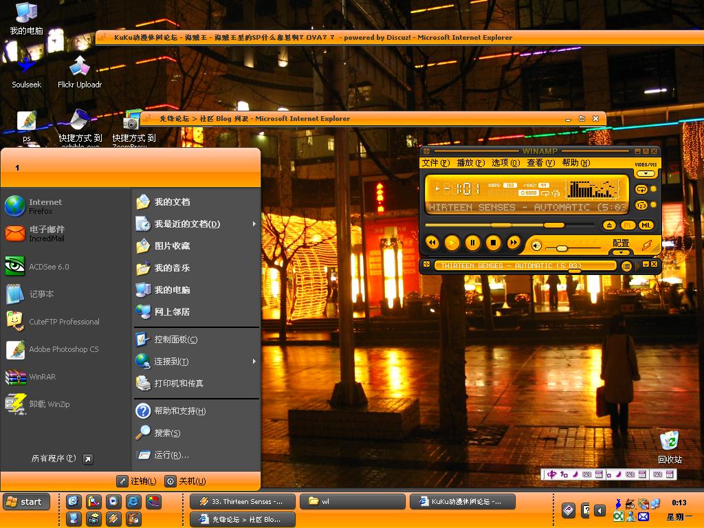704x528 pixels.
Task: Open the Winamp main window system menu icon
Action: pyautogui.click(x=426, y=151)
